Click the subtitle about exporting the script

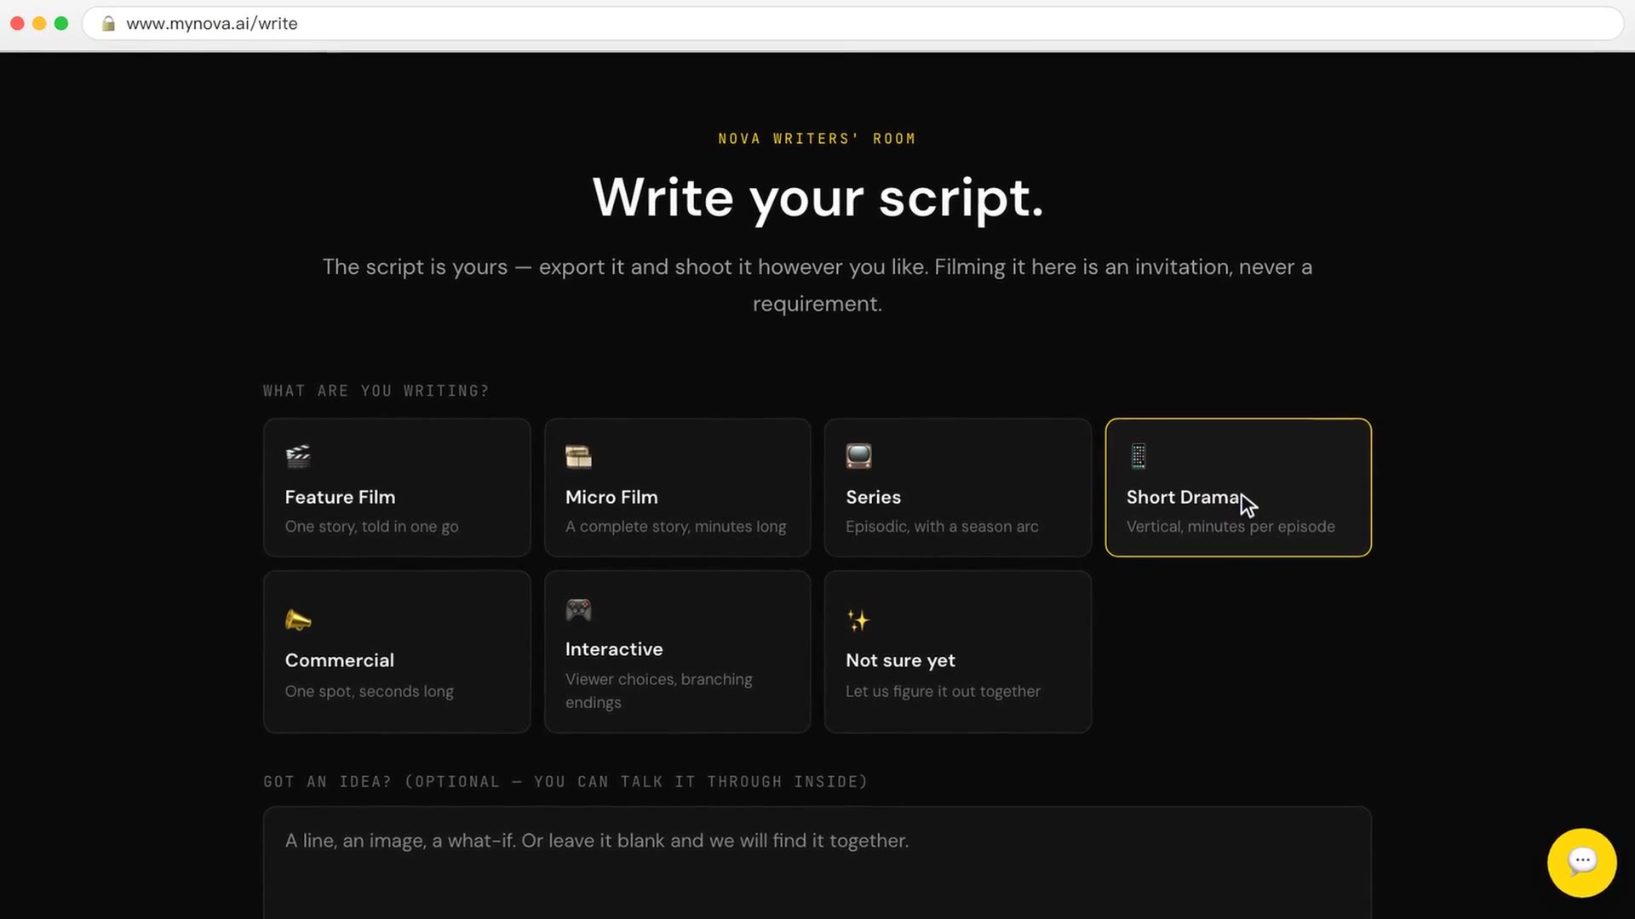pyautogui.click(x=817, y=285)
